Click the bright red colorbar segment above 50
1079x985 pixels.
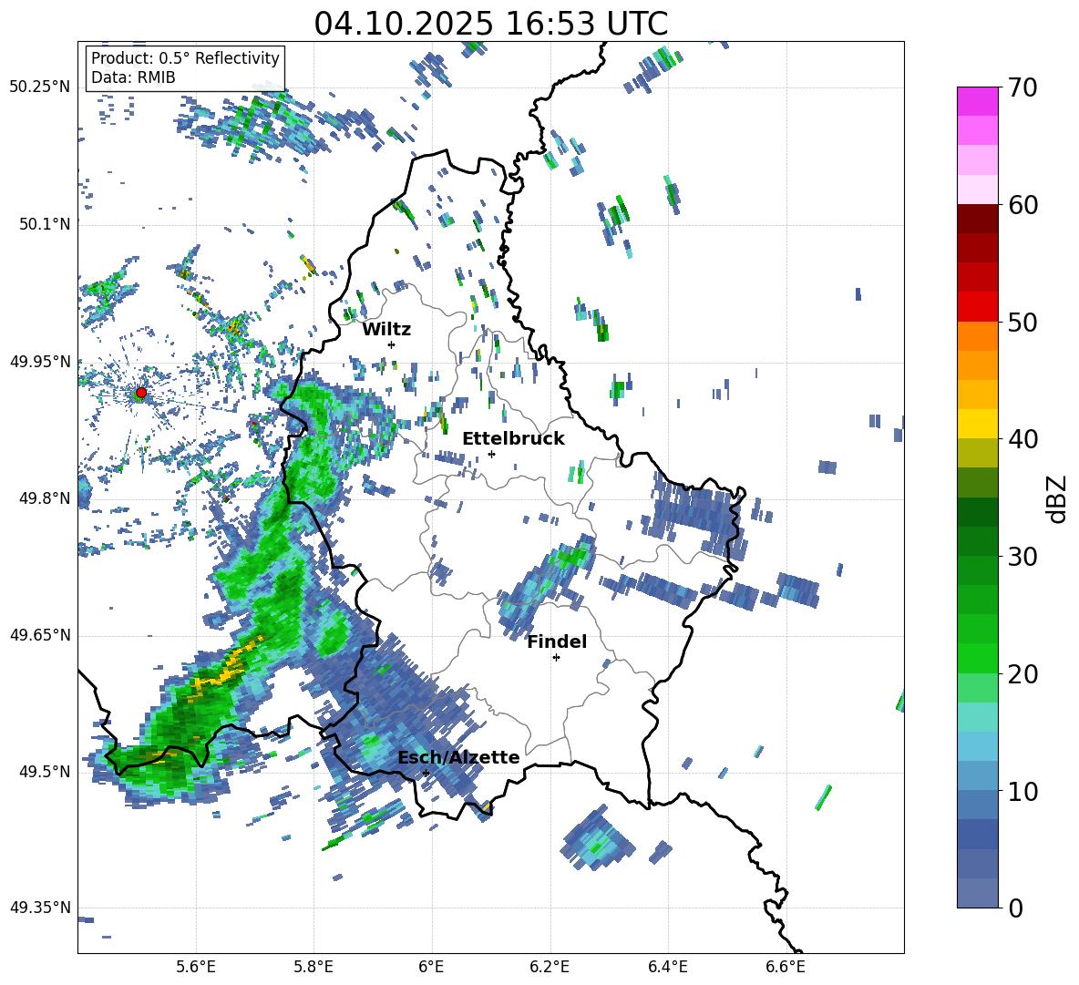tap(977, 306)
